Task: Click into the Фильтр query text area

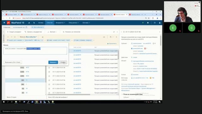Action: 35,51
